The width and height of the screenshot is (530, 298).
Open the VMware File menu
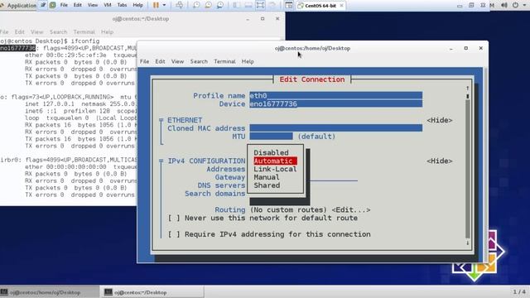click(x=64, y=5)
